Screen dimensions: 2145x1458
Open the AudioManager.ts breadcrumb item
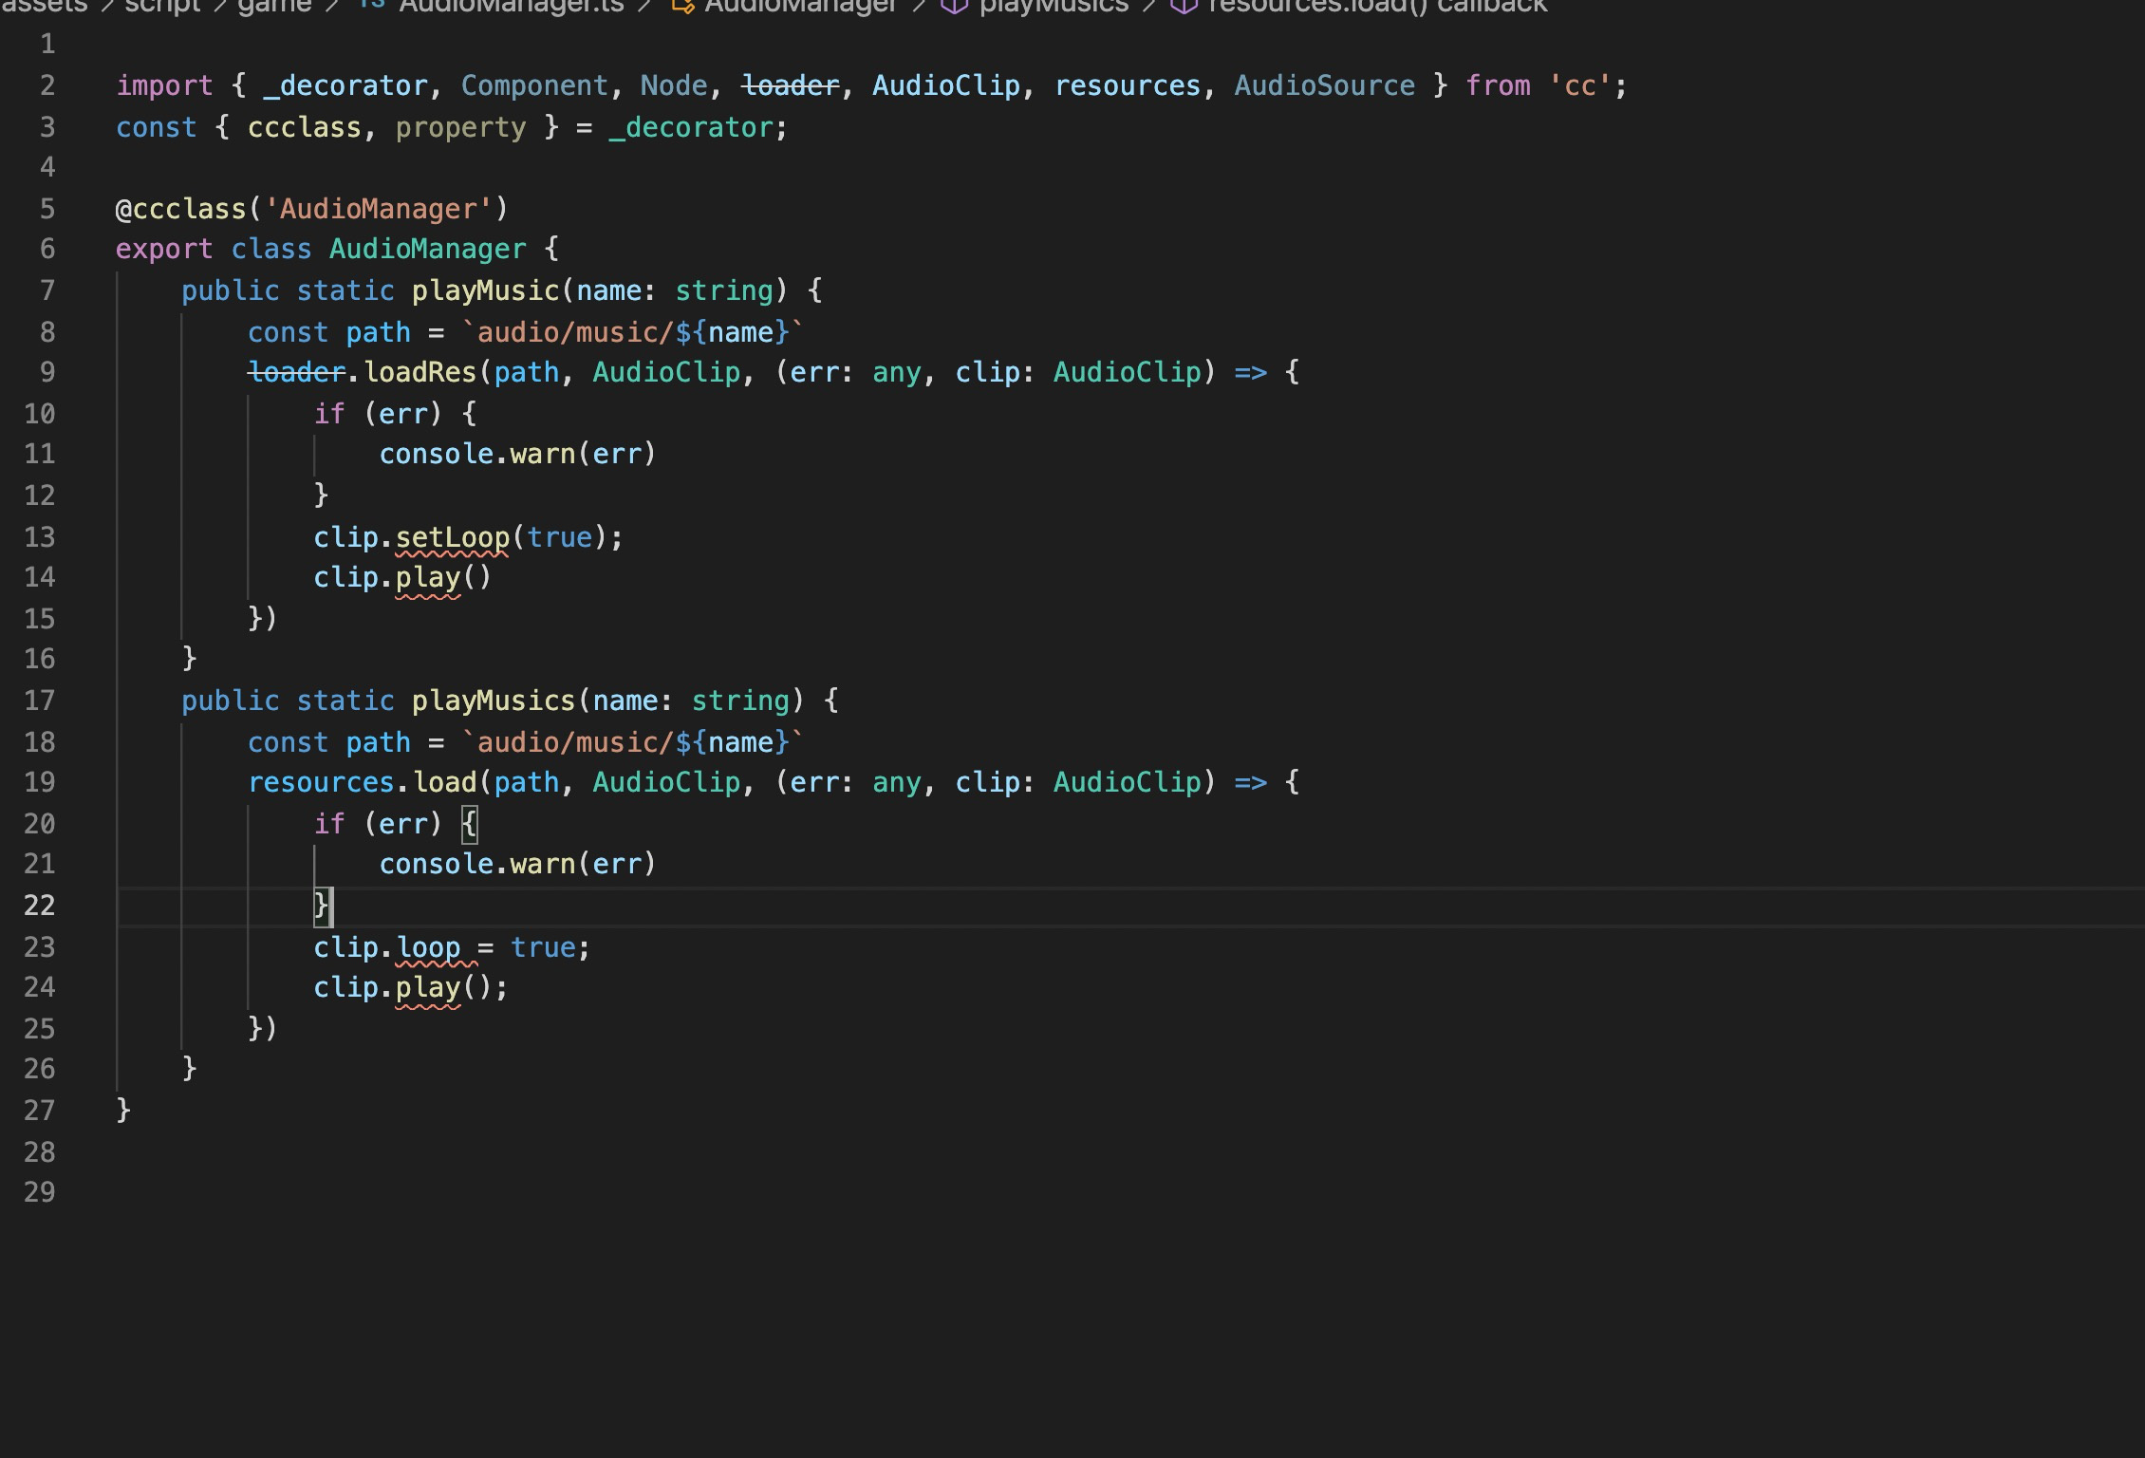click(x=511, y=6)
